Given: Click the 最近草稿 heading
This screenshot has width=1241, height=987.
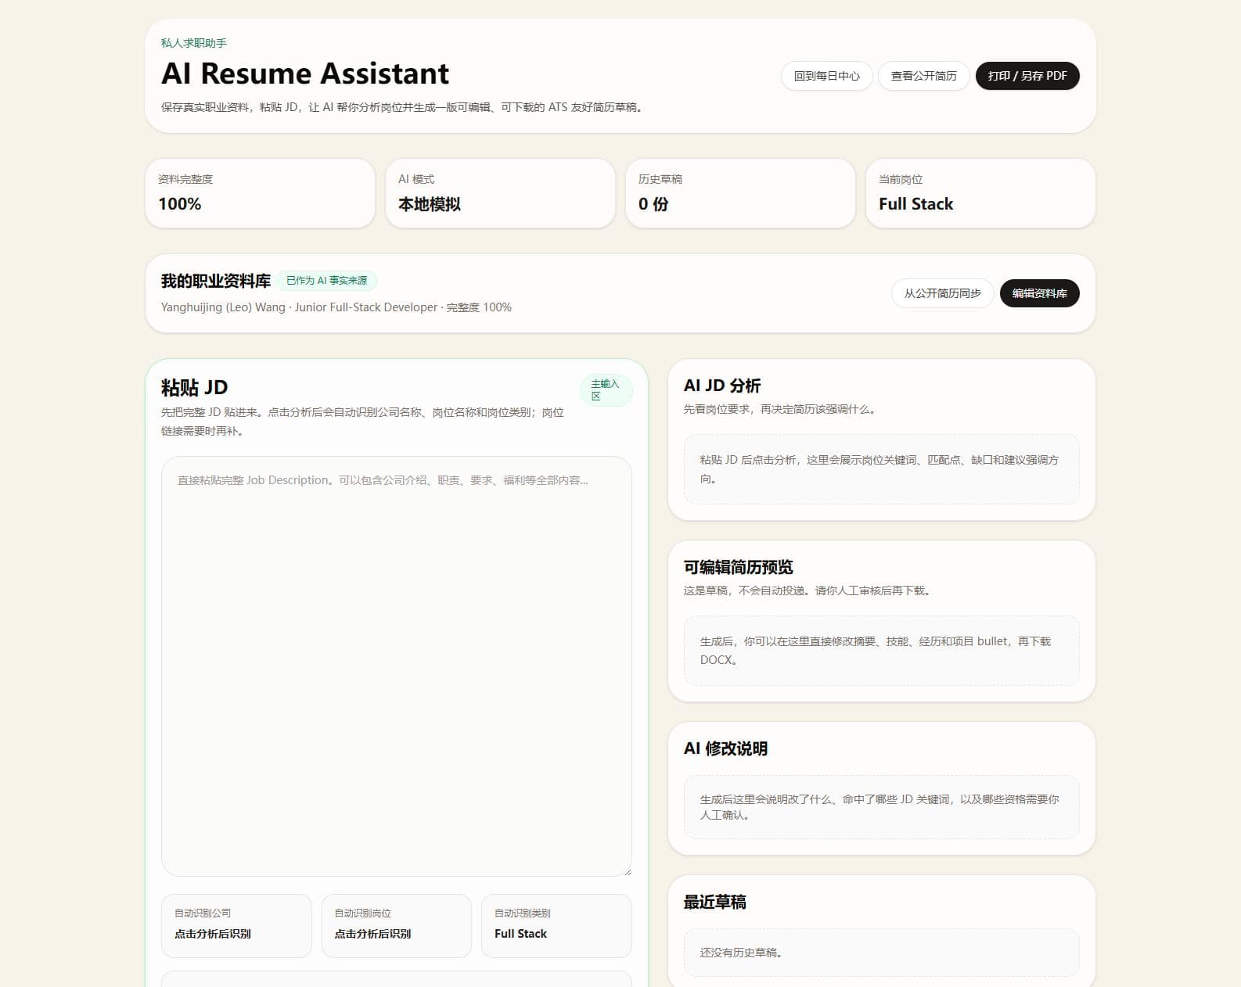Looking at the screenshot, I should 715,902.
